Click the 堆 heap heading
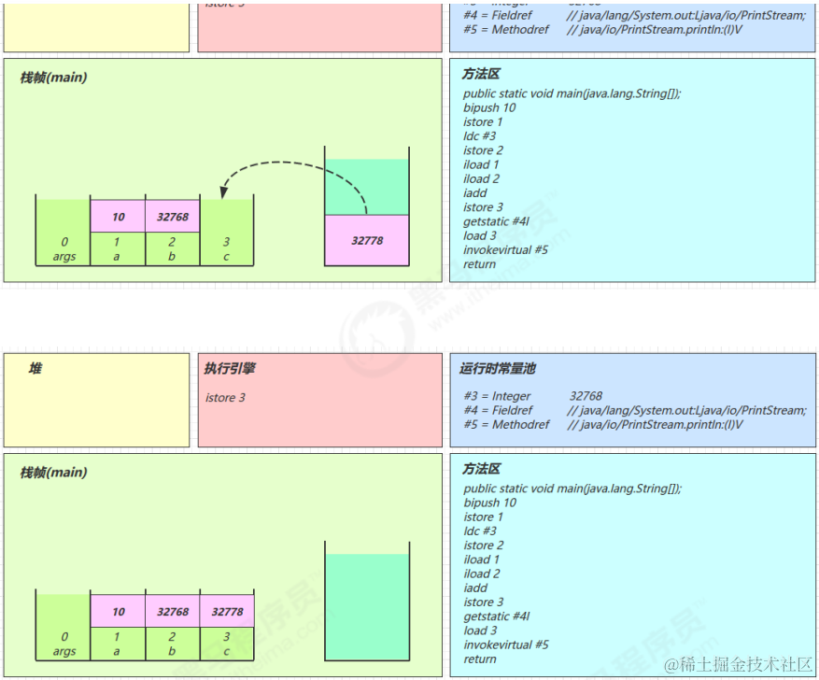Viewport: 819px width, 680px height. pyautogui.click(x=35, y=369)
